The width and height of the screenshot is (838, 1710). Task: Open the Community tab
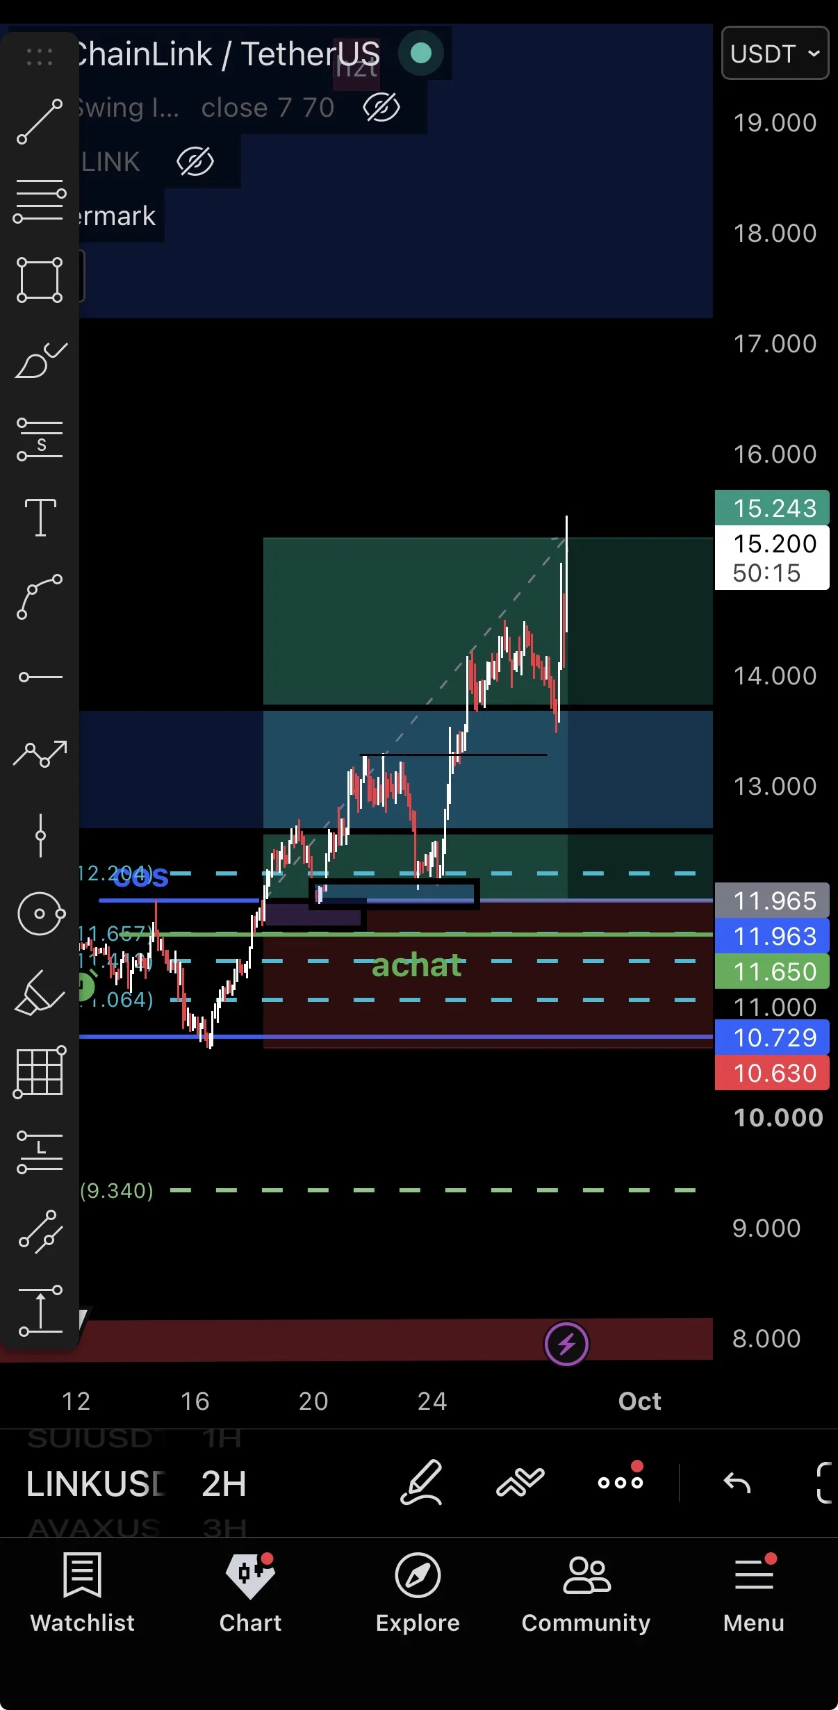(x=586, y=1592)
